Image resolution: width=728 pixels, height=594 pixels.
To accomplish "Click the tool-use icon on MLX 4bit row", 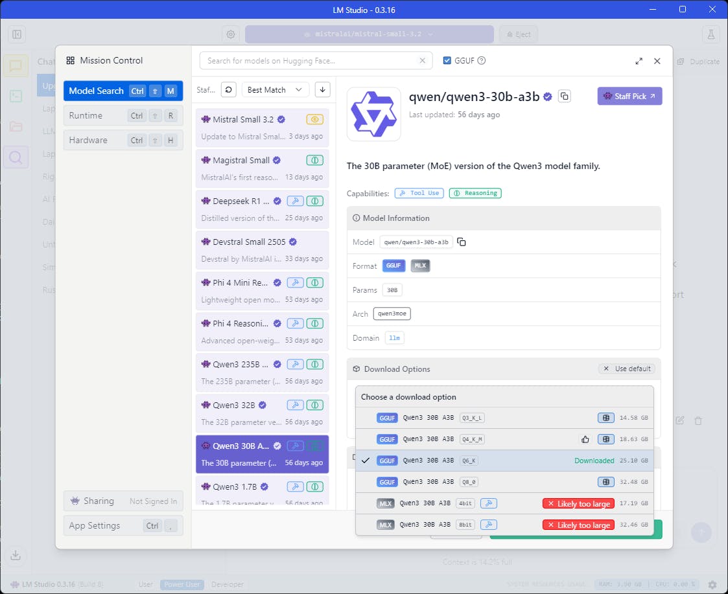I will (x=488, y=503).
